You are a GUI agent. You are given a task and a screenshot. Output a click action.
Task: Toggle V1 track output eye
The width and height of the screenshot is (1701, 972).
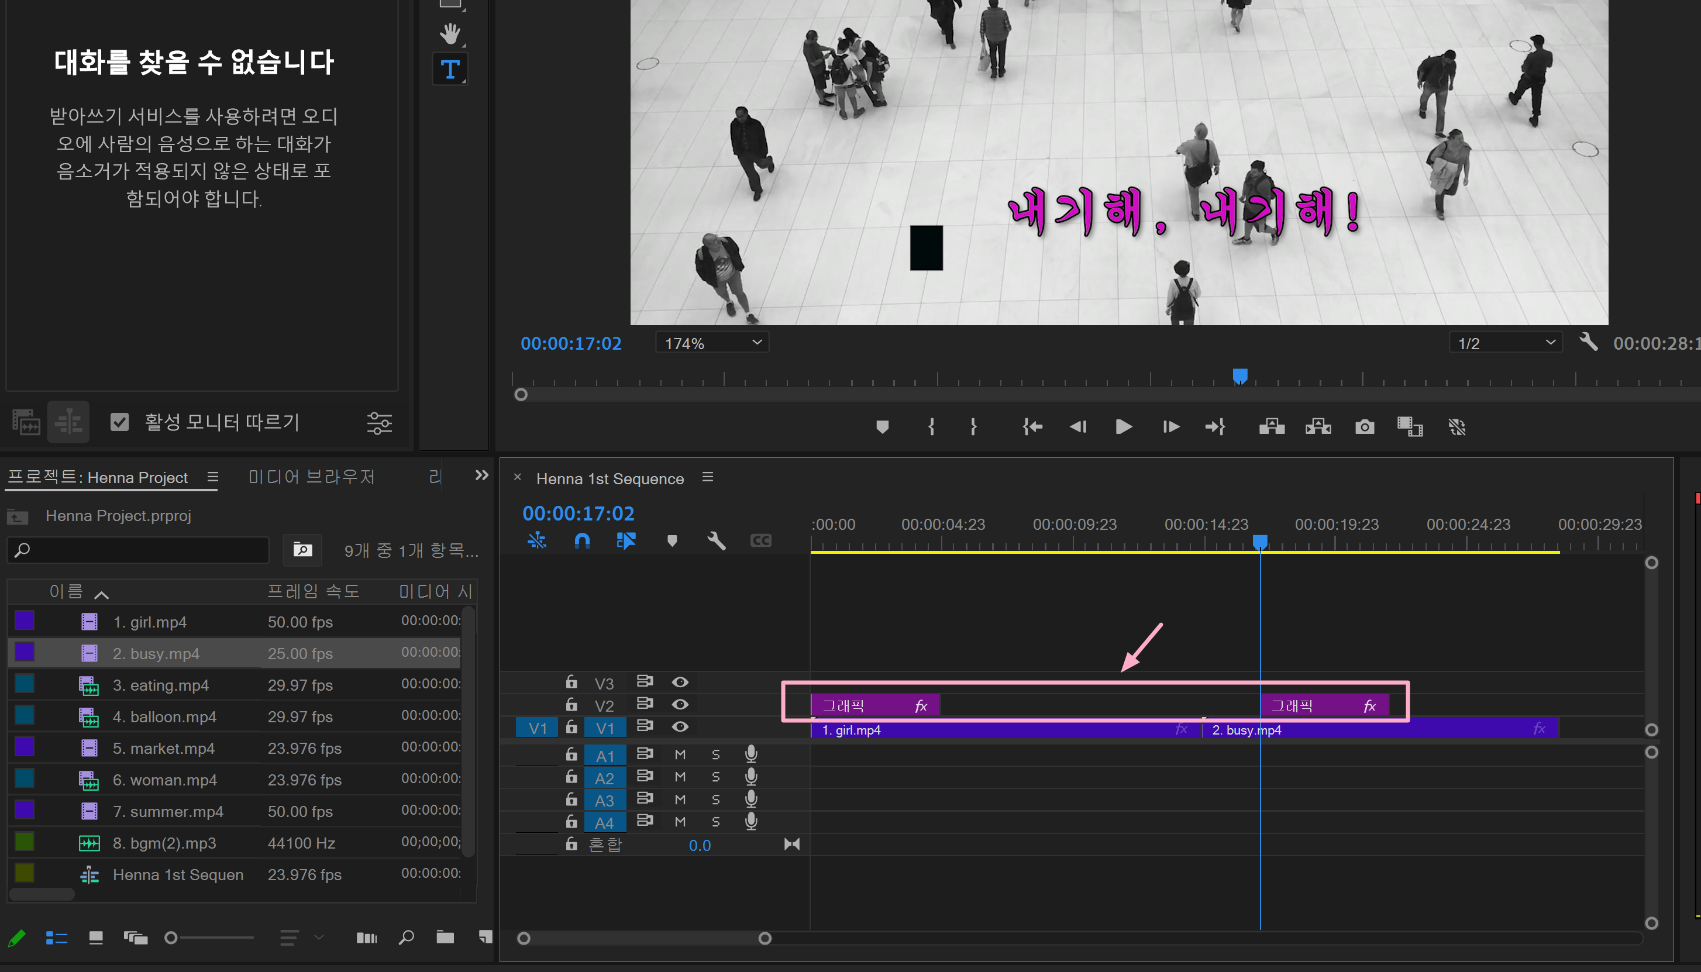[680, 727]
